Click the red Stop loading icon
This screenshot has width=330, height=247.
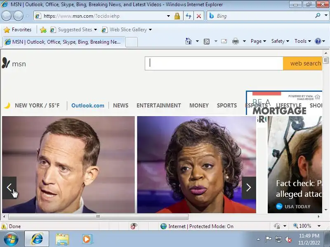tap(199, 16)
